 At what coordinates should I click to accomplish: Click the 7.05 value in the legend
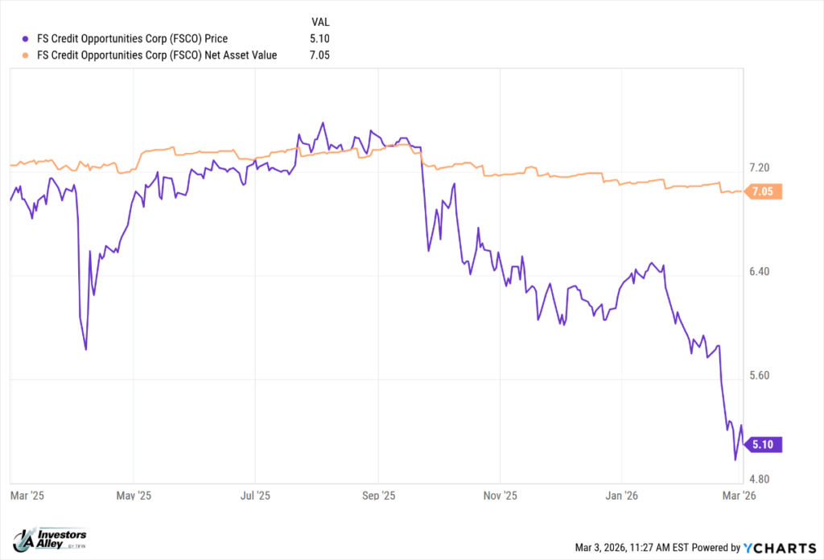[x=319, y=56]
